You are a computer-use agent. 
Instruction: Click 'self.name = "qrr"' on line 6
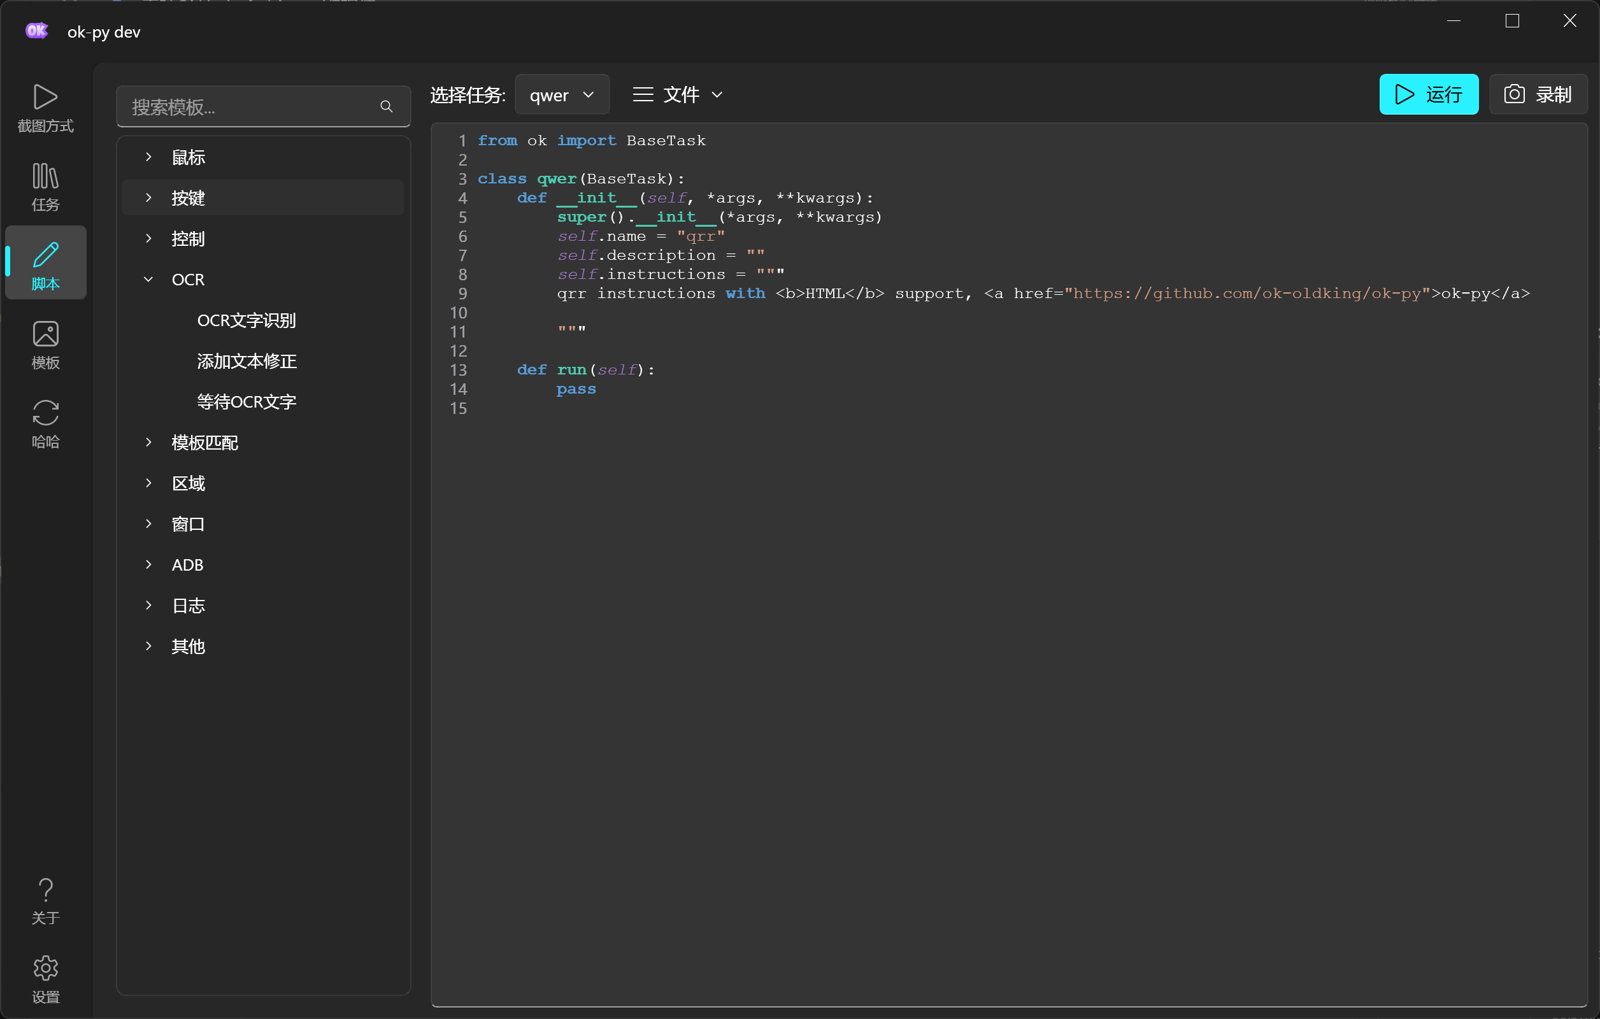click(x=641, y=236)
